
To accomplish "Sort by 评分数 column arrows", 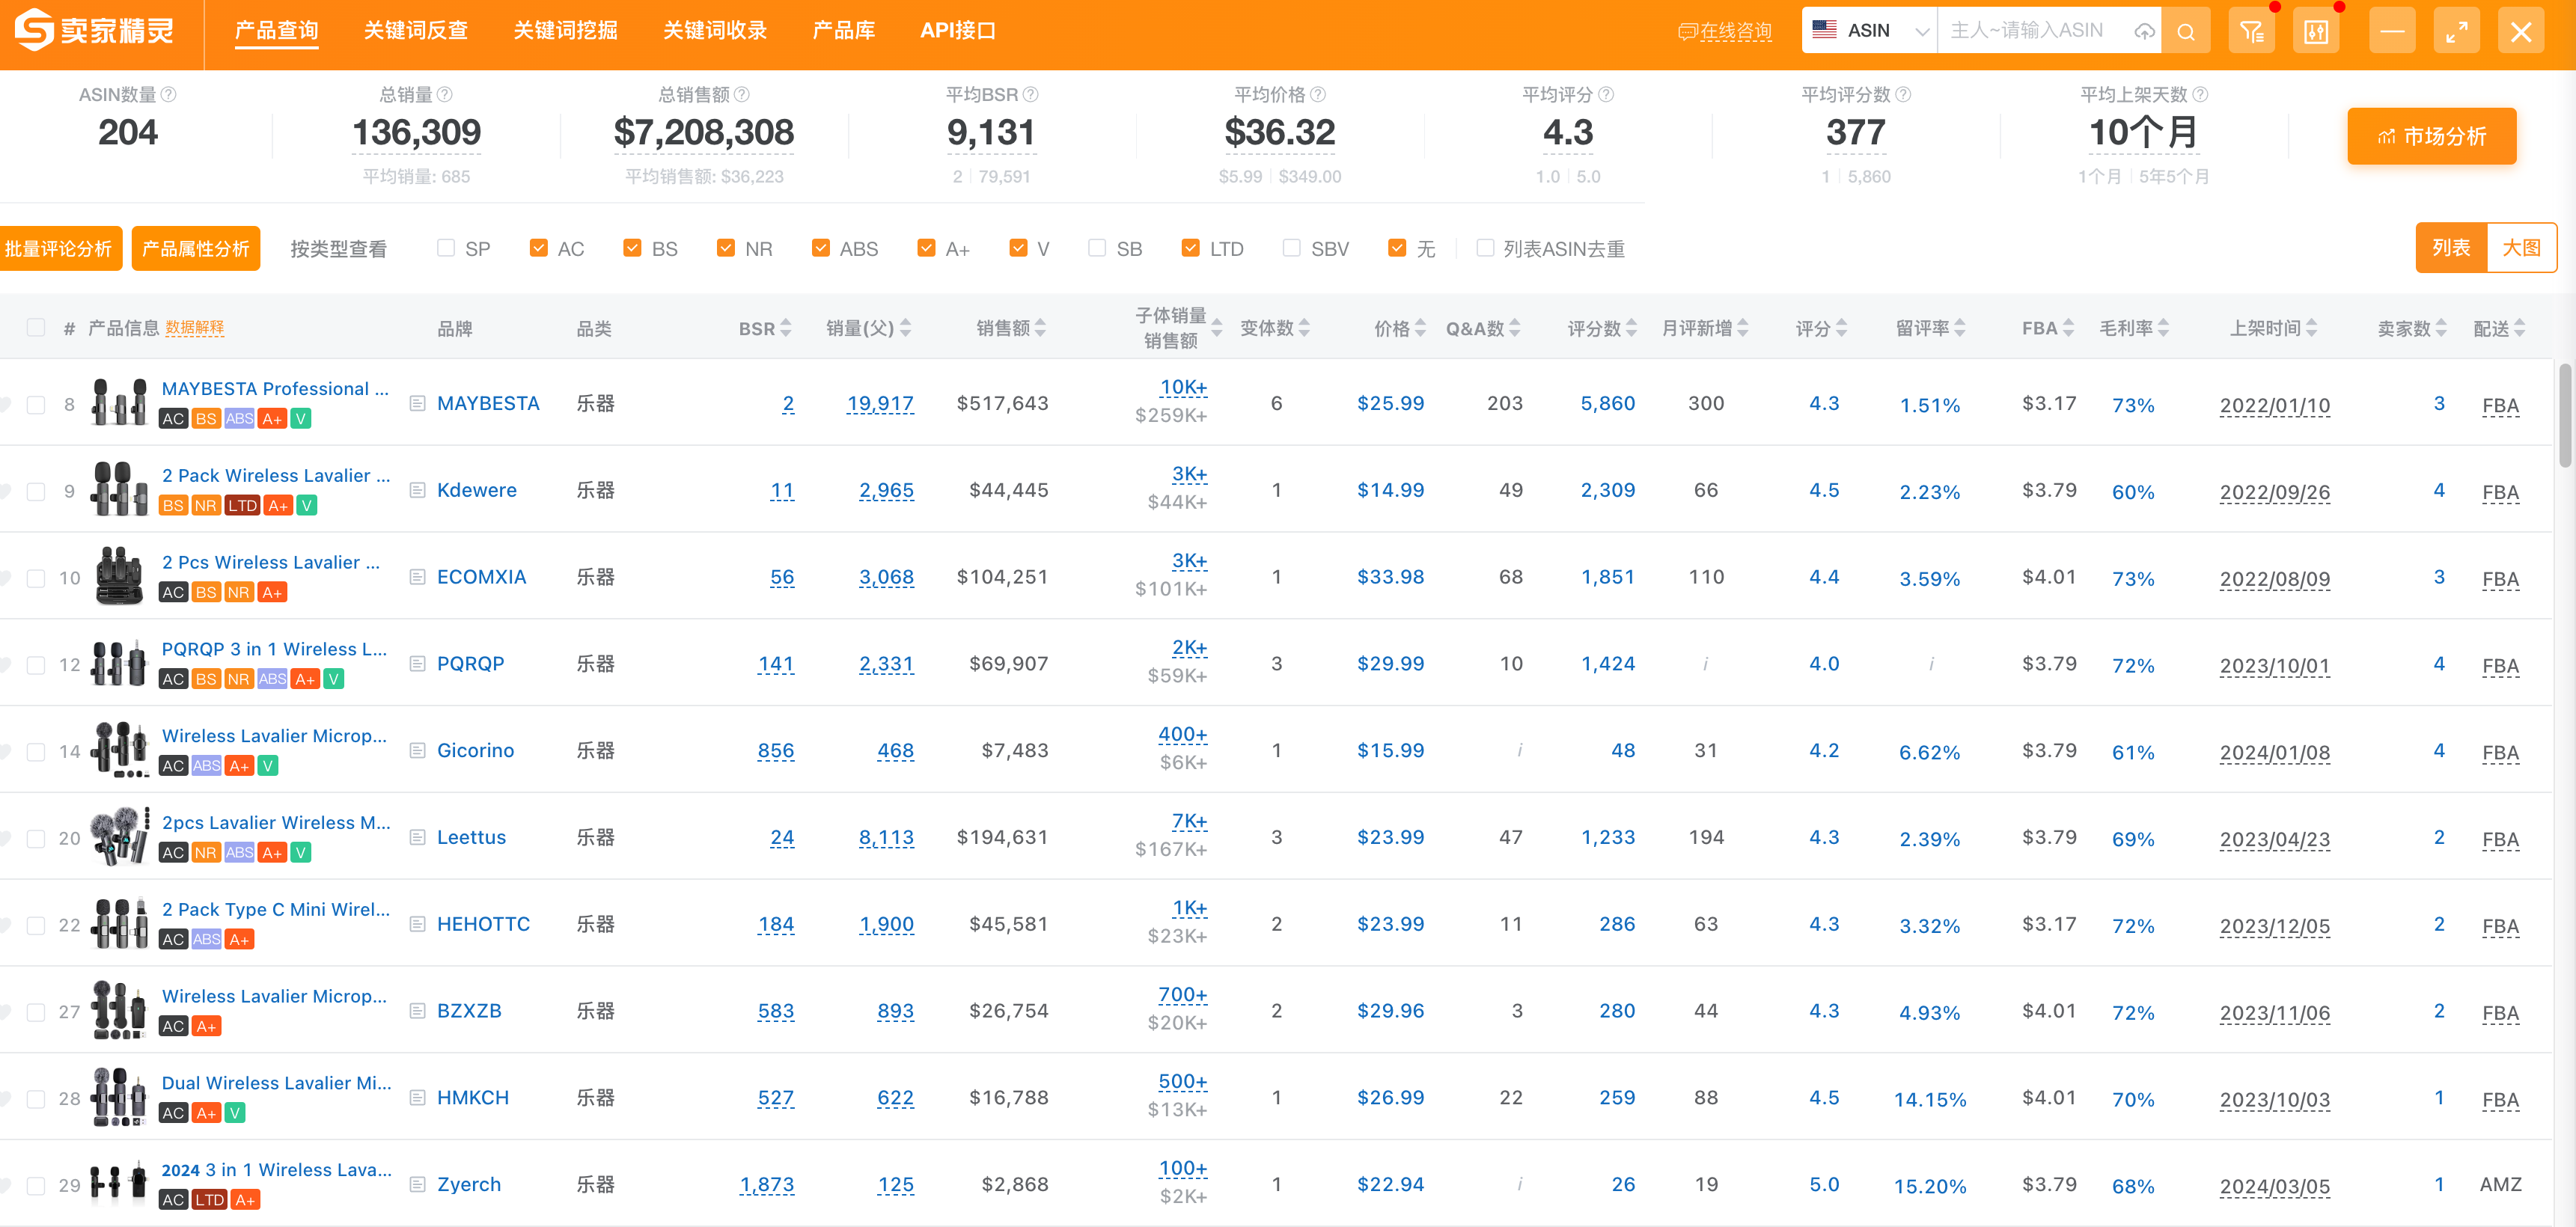I will 1631,328.
